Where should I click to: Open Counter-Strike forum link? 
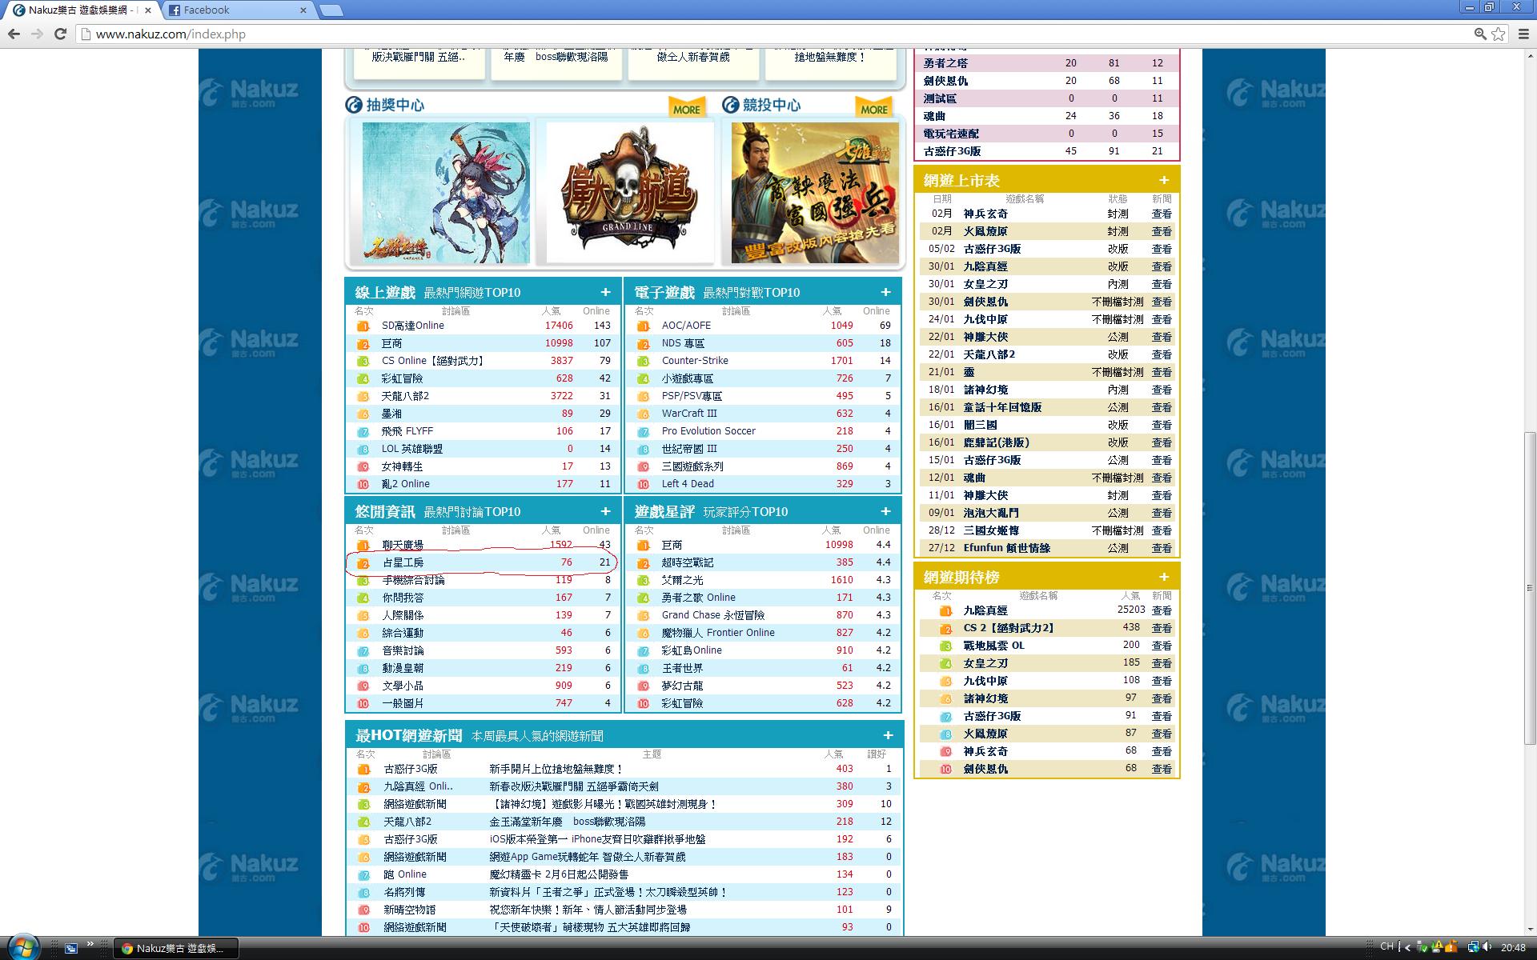695,361
